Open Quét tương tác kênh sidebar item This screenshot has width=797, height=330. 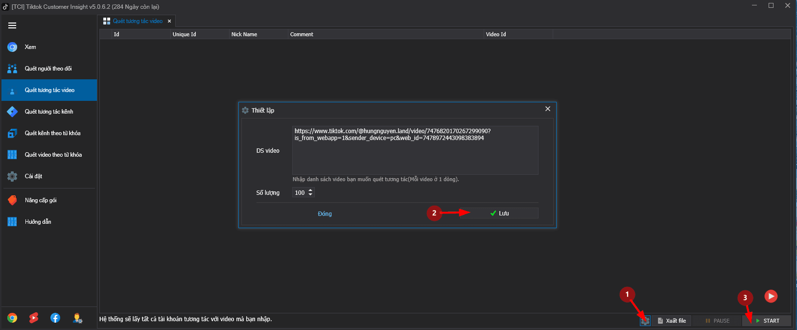[49, 112]
